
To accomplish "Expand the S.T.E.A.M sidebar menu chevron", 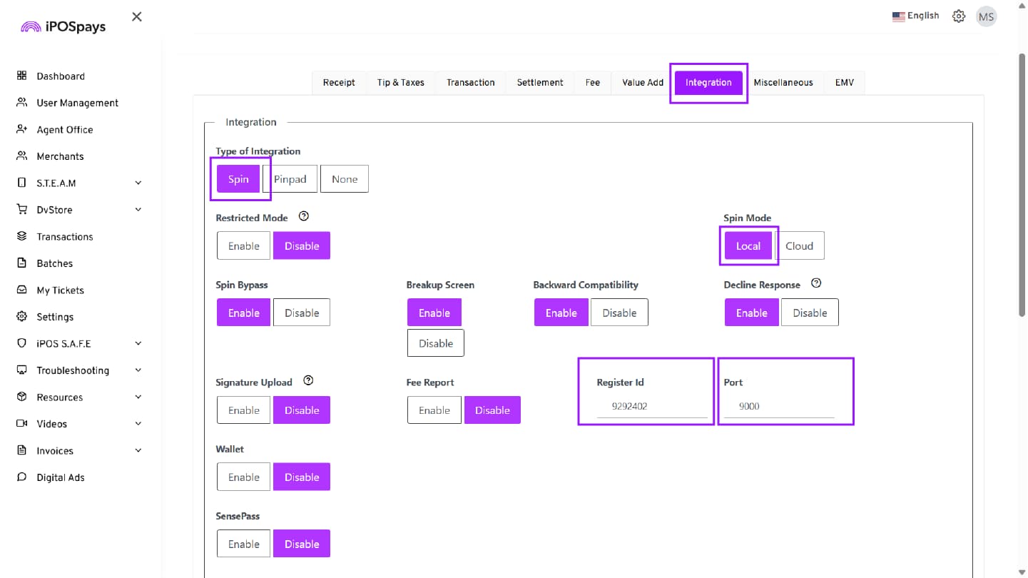I will tap(138, 183).
